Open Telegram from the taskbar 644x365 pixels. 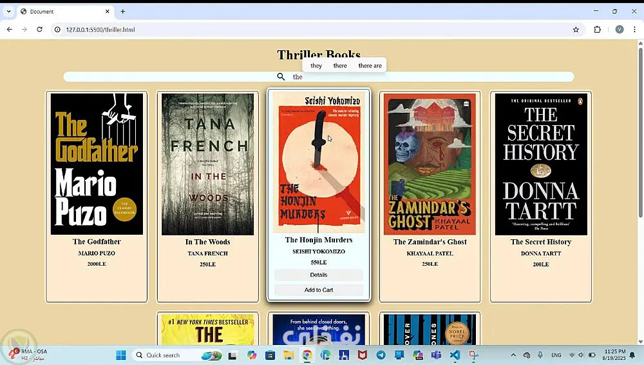[x=381, y=355]
